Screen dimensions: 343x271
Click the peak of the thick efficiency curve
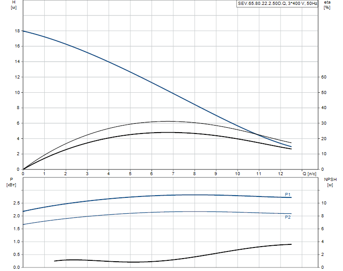coord(168,132)
